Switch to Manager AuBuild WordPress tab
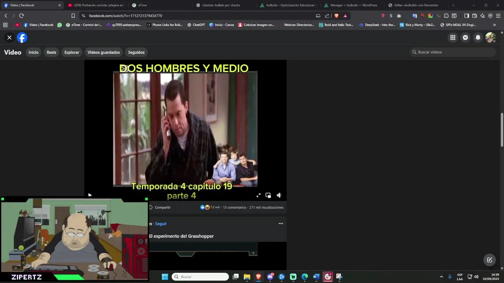504x283 pixels. pos(352,5)
